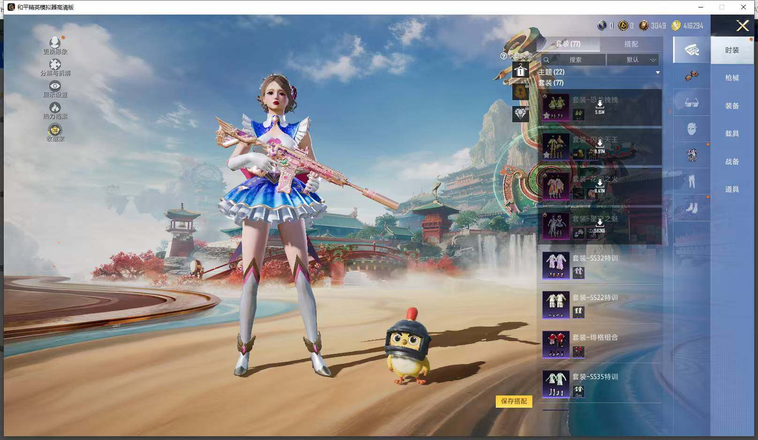Click the emulator app icon in title bar
Image resolution: width=758 pixels, height=440 pixels.
click(x=11, y=7)
